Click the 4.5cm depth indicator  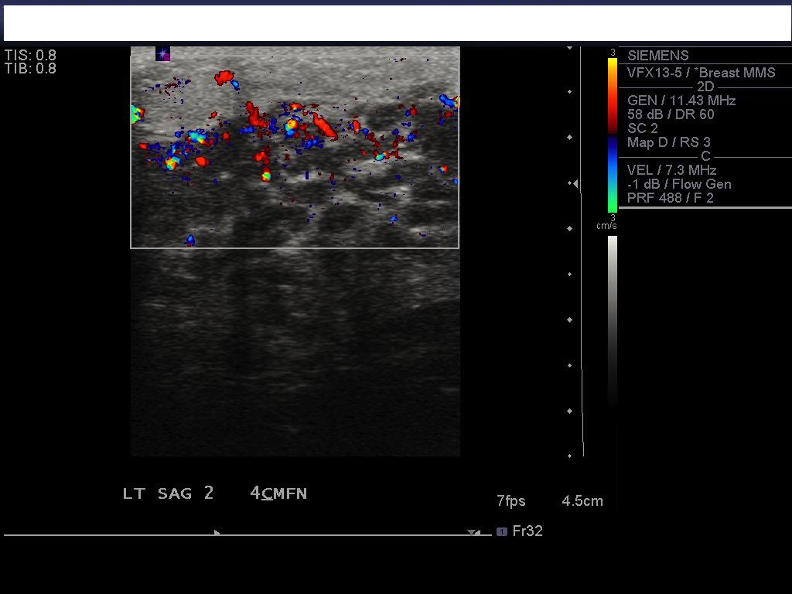tap(582, 501)
